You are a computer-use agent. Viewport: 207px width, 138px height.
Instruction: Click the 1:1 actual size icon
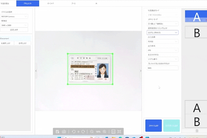(113, 132)
